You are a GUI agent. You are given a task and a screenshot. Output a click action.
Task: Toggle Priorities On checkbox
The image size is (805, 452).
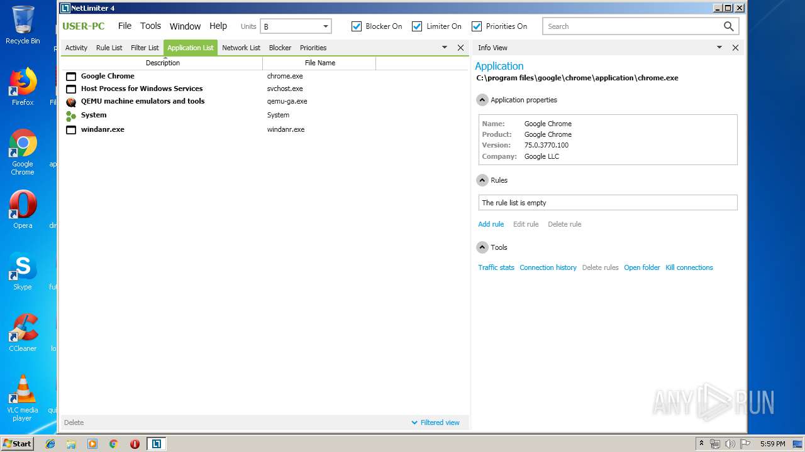(x=477, y=26)
